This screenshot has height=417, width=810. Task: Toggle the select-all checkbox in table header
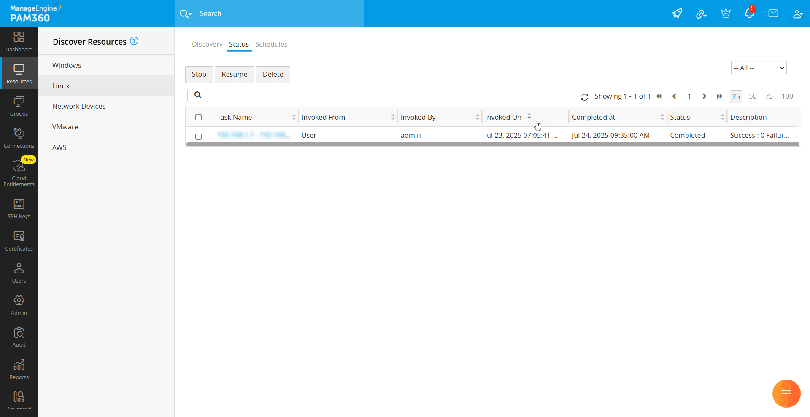click(199, 118)
